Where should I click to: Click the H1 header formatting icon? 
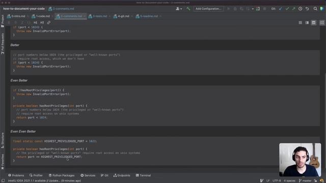(x=35, y=22)
